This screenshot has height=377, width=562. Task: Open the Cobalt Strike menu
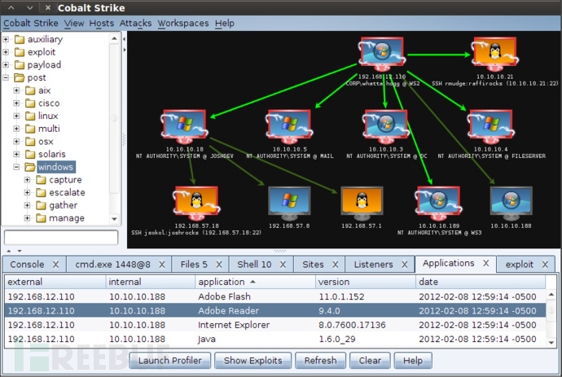[x=31, y=24]
